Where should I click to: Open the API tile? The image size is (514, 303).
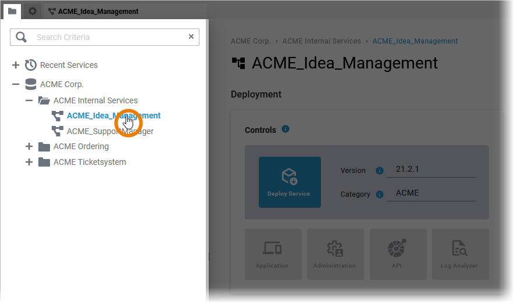point(397,254)
